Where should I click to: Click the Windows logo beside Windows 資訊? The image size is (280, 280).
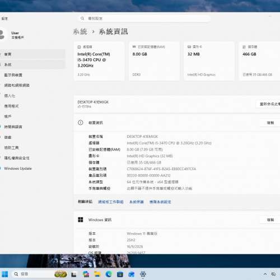(81, 220)
